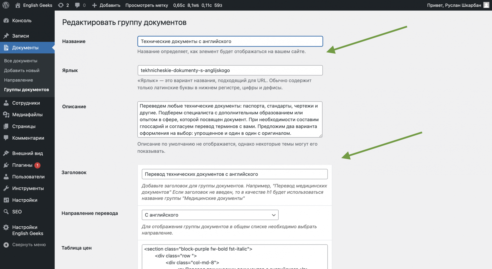492x269 pixels.
Task: Open the WordPress logo menu
Action: click(6, 5)
